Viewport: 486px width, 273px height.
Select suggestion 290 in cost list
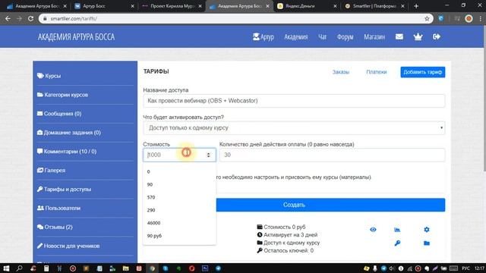[179, 210]
